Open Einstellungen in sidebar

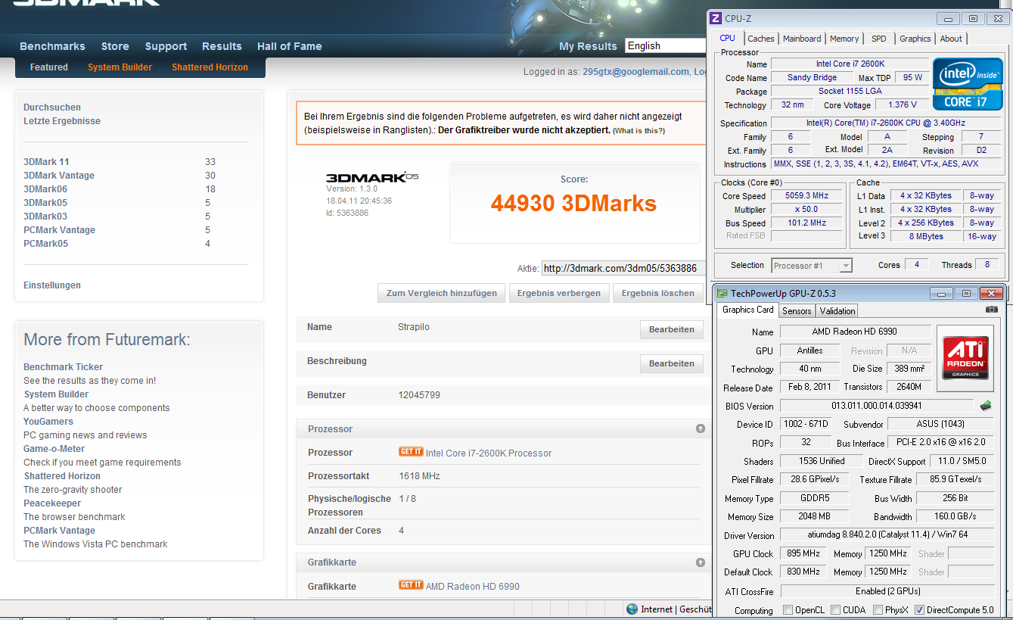point(52,285)
